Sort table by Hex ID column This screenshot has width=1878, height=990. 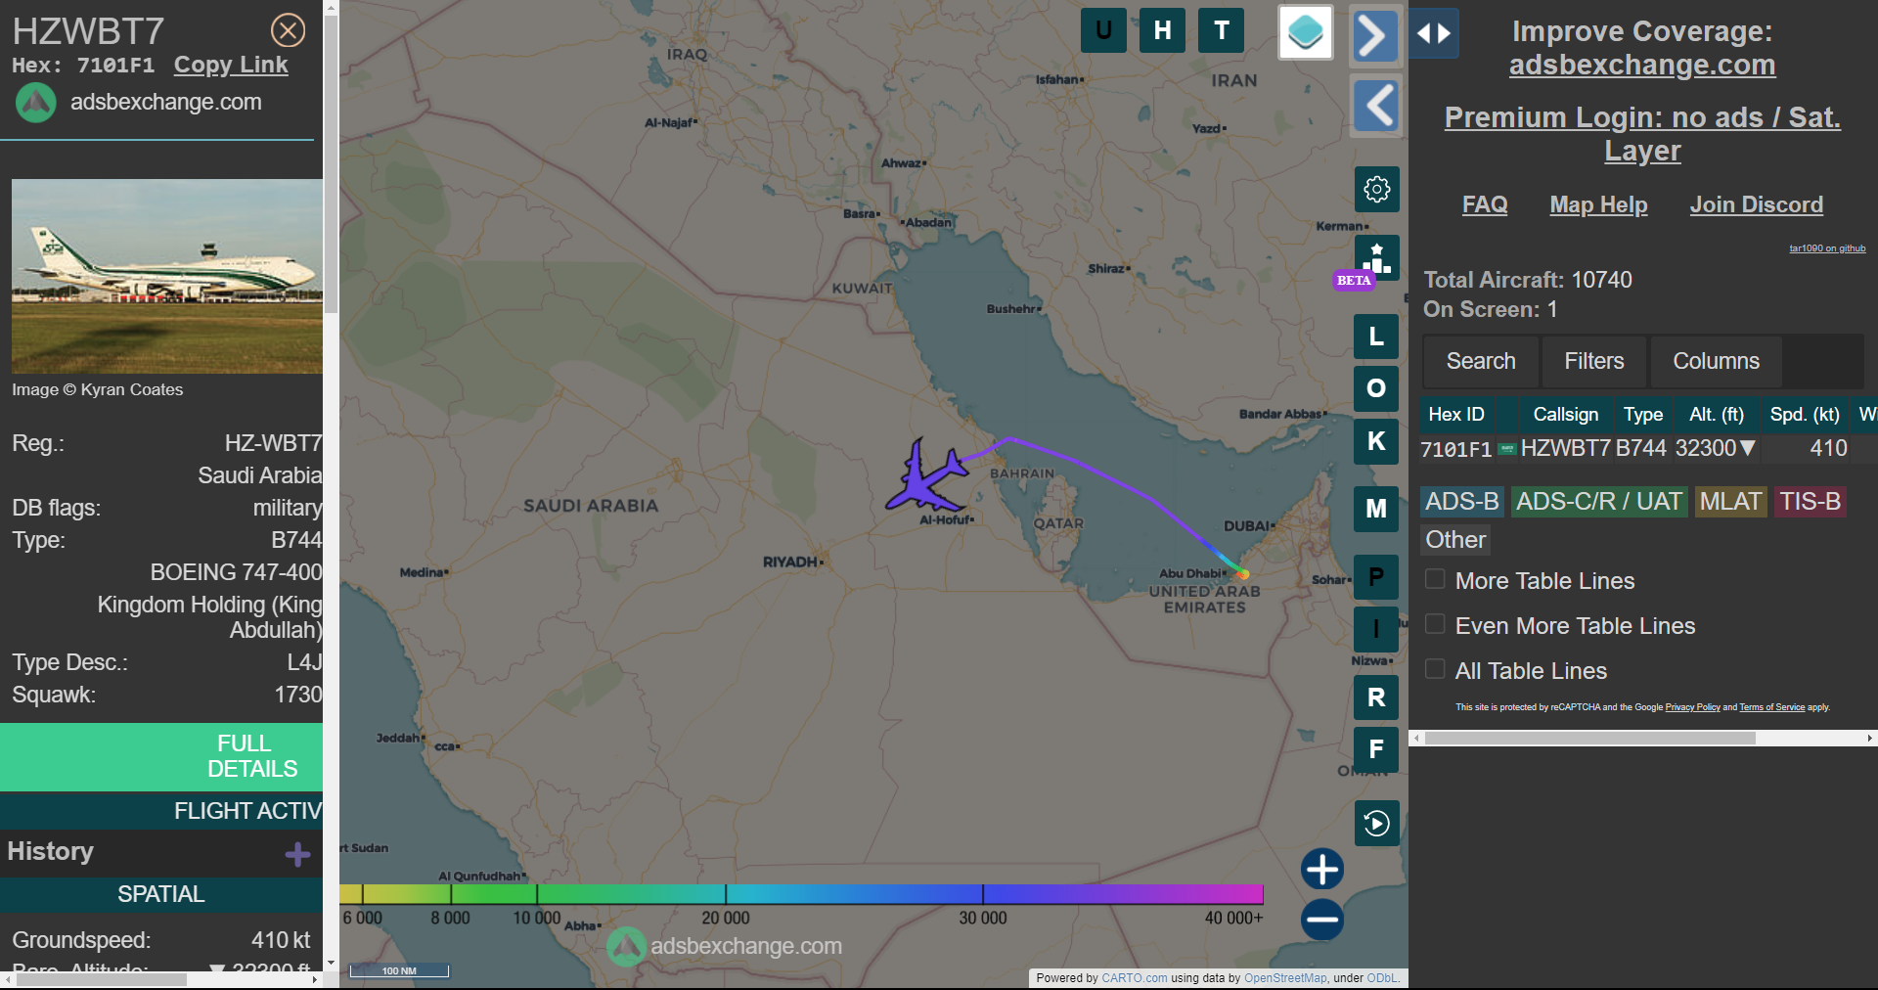point(1456,415)
